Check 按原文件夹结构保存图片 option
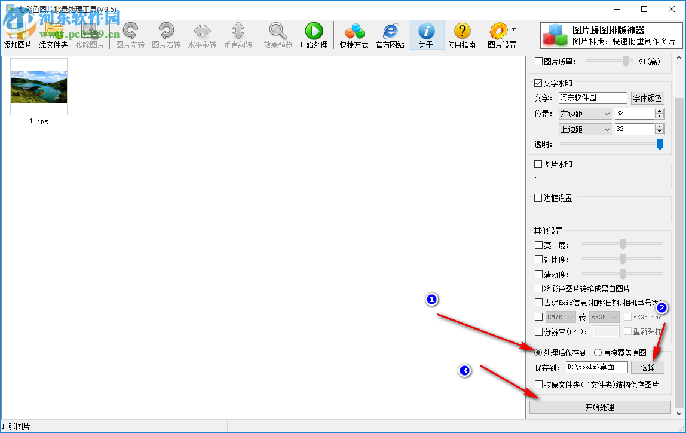 click(x=539, y=385)
